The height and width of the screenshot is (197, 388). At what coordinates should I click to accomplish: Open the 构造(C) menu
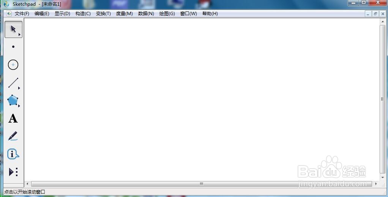(x=83, y=14)
